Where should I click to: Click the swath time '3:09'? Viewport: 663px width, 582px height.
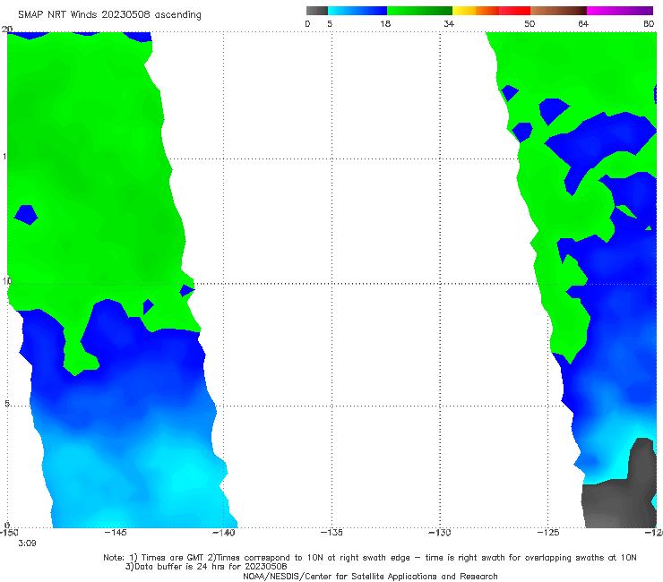(27, 543)
